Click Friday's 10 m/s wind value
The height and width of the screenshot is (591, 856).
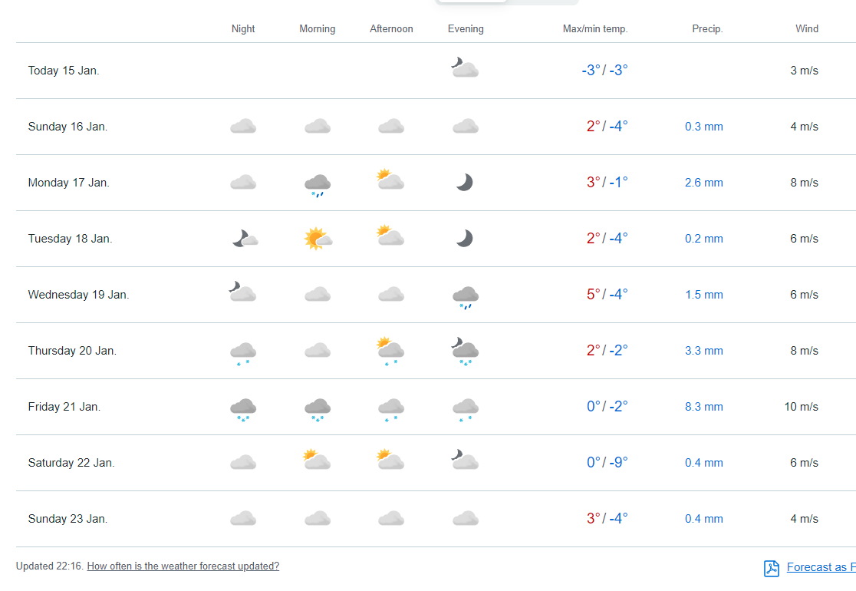pos(801,407)
